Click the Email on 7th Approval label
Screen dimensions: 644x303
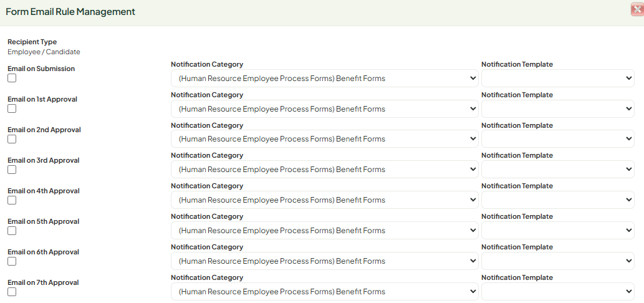[43, 282]
